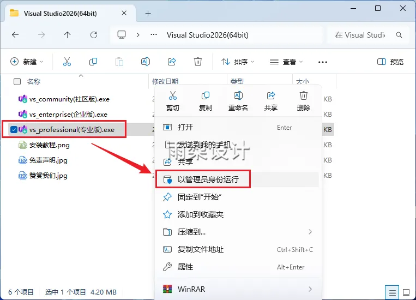Click 共享 icon at context menu top
Viewport: 416px width, 300px height.
pos(271,101)
